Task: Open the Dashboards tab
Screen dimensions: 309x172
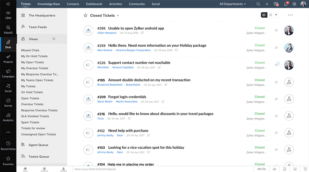Action: [x=94, y=4]
